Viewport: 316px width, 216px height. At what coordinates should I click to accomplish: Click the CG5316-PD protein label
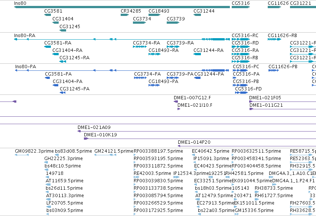coord(248,89)
